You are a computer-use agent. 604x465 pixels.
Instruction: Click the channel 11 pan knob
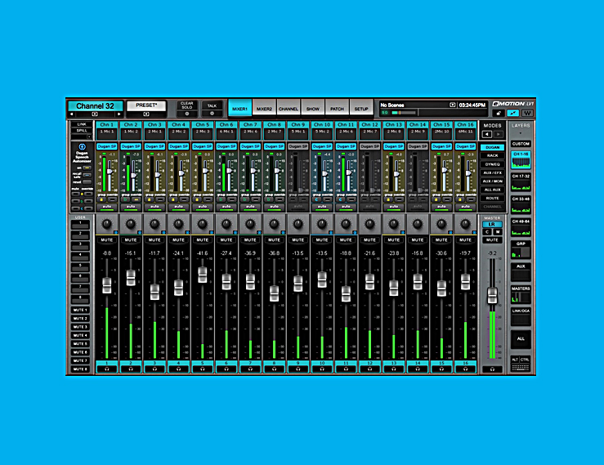click(x=346, y=223)
